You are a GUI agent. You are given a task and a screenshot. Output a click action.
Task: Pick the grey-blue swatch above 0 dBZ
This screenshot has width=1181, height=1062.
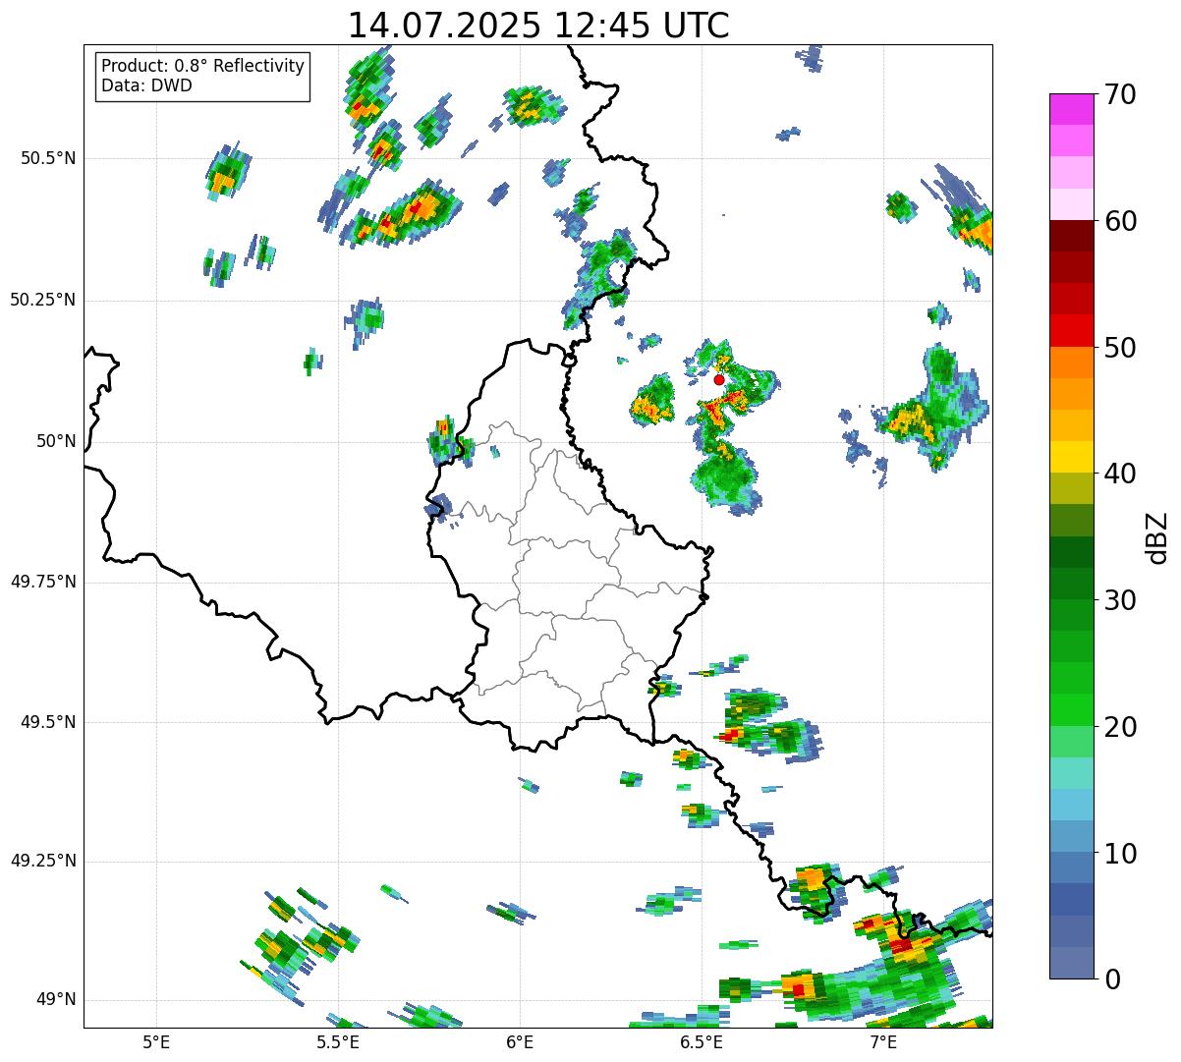pos(1071,963)
